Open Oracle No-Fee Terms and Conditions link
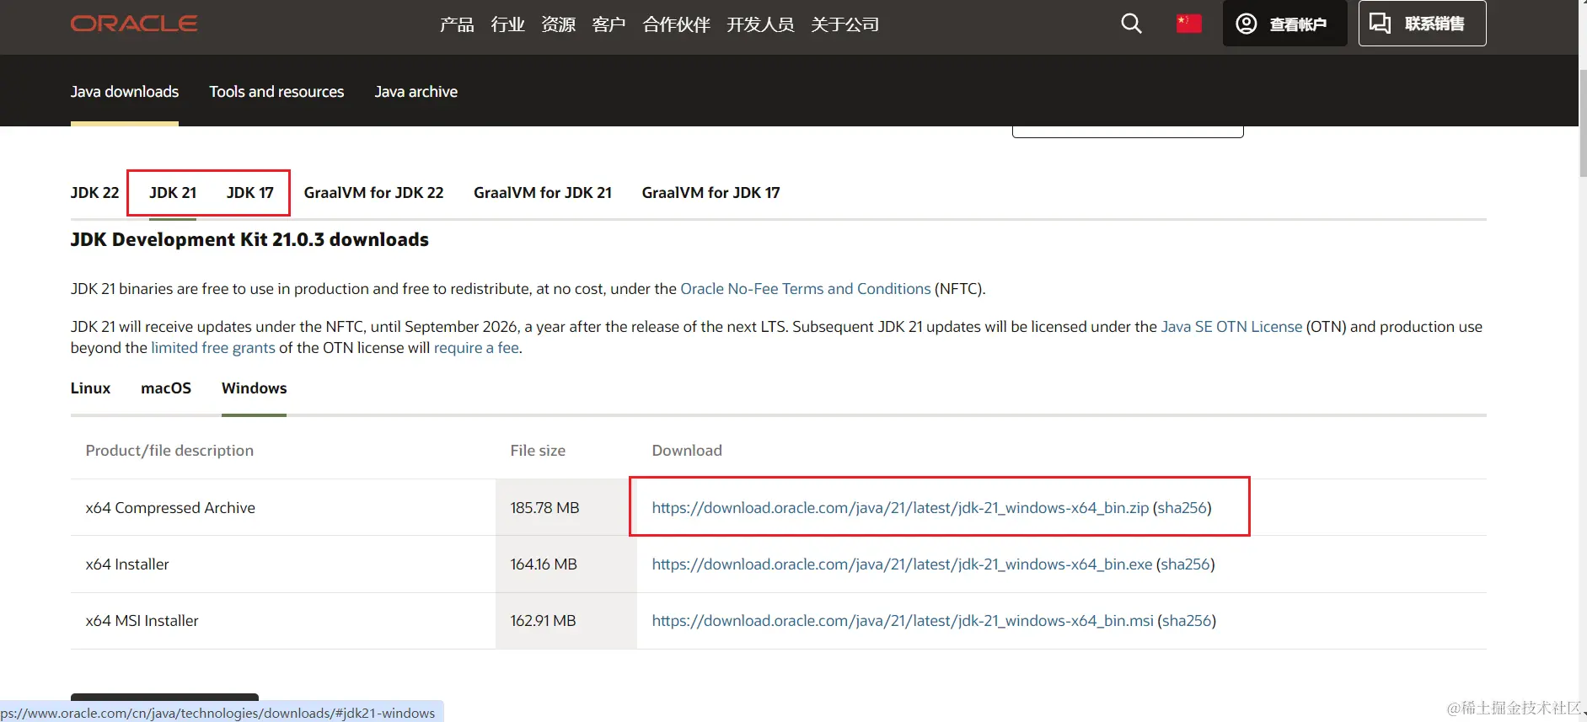Image resolution: width=1587 pixels, height=722 pixels. tap(806, 289)
